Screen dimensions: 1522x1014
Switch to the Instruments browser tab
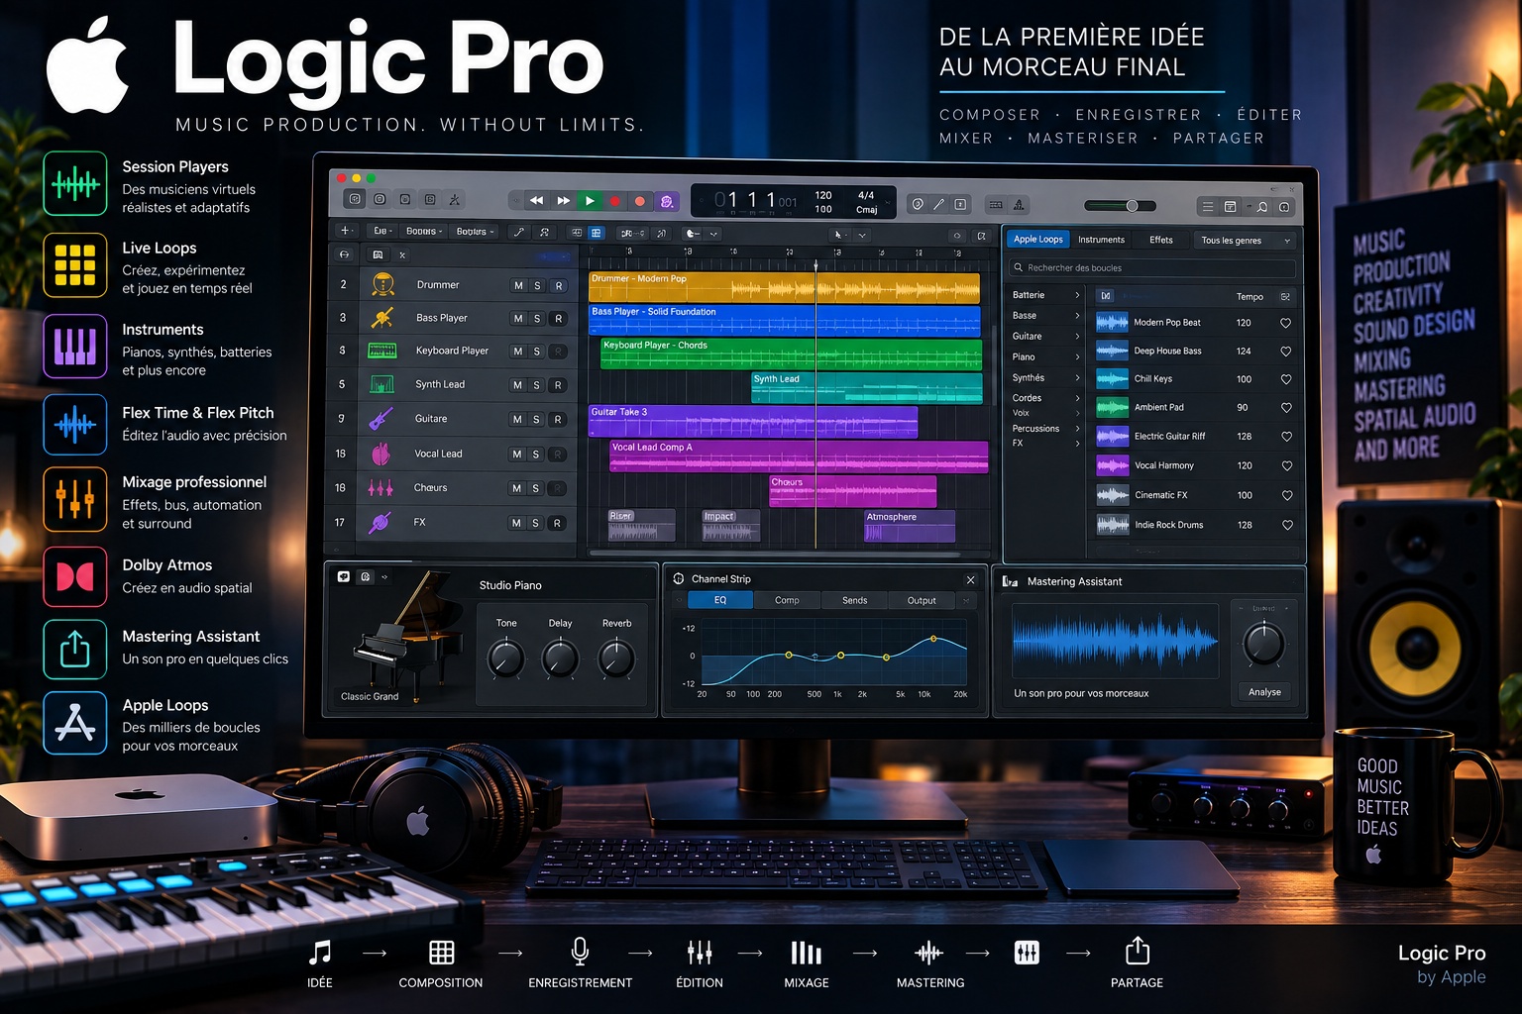tap(1101, 240)
